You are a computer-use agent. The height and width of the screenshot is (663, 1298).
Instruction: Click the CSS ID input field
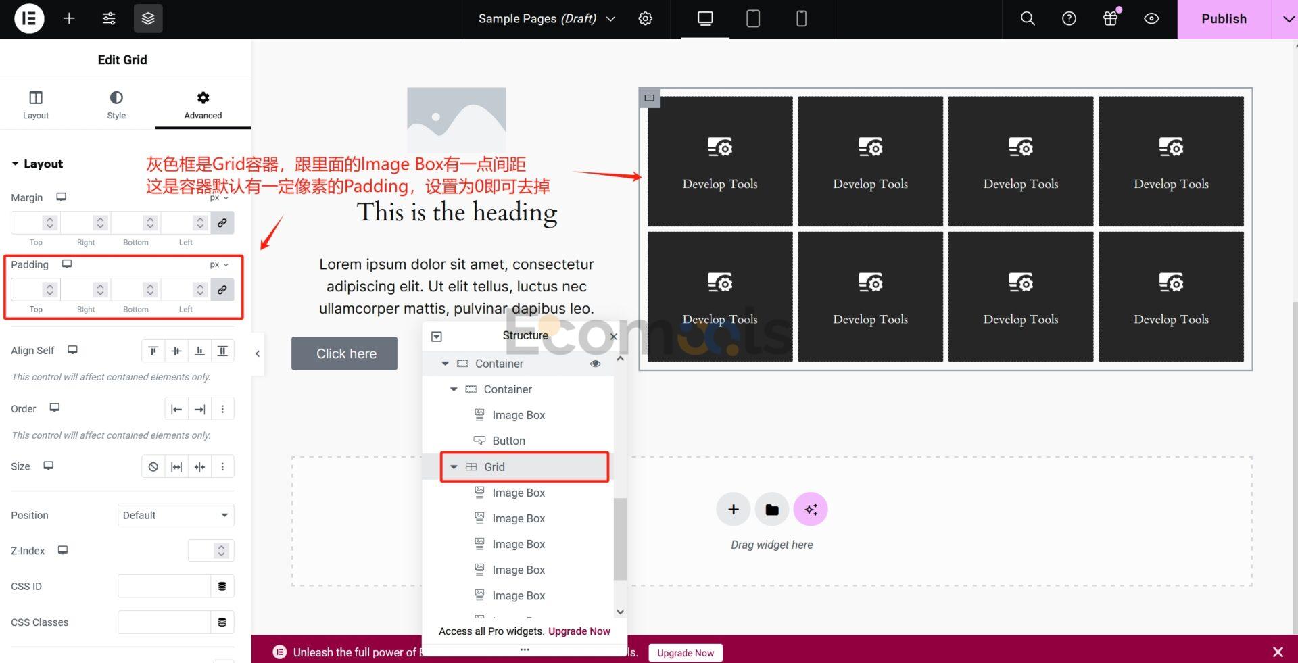[x=164, y=586]
